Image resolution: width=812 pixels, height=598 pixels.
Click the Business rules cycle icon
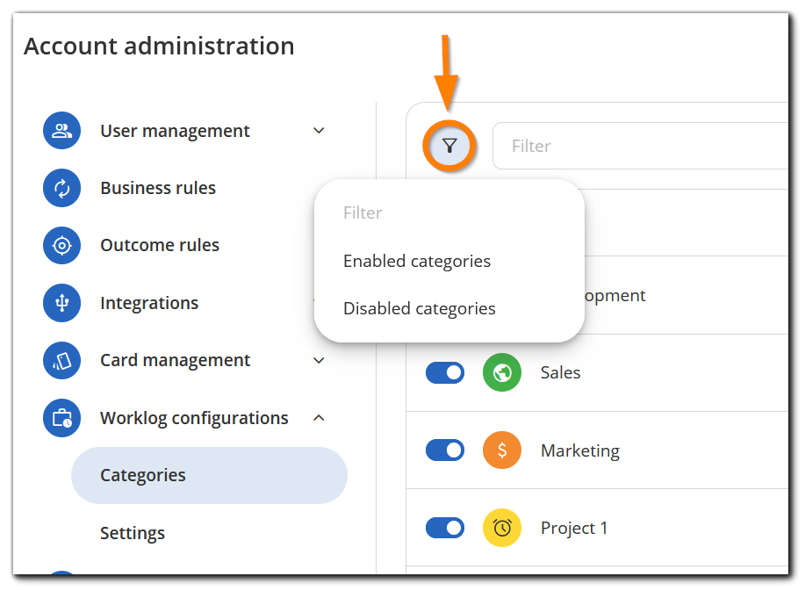point(61,188)
